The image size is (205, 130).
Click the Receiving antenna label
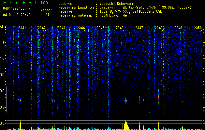(x=75, y=15)
